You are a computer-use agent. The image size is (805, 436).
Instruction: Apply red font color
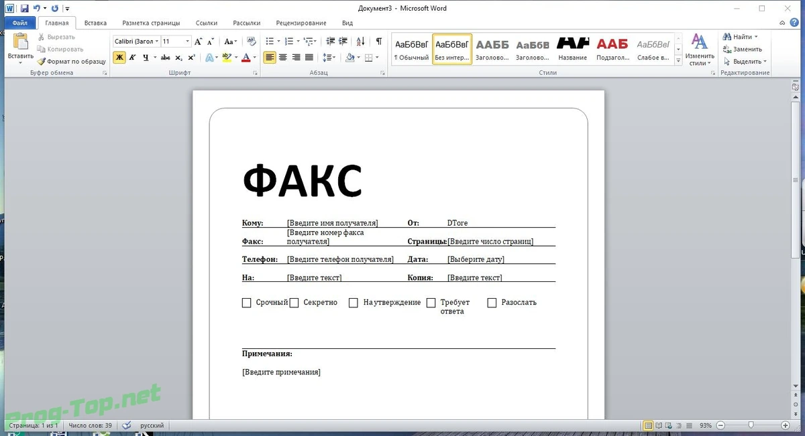pos(246,58)
